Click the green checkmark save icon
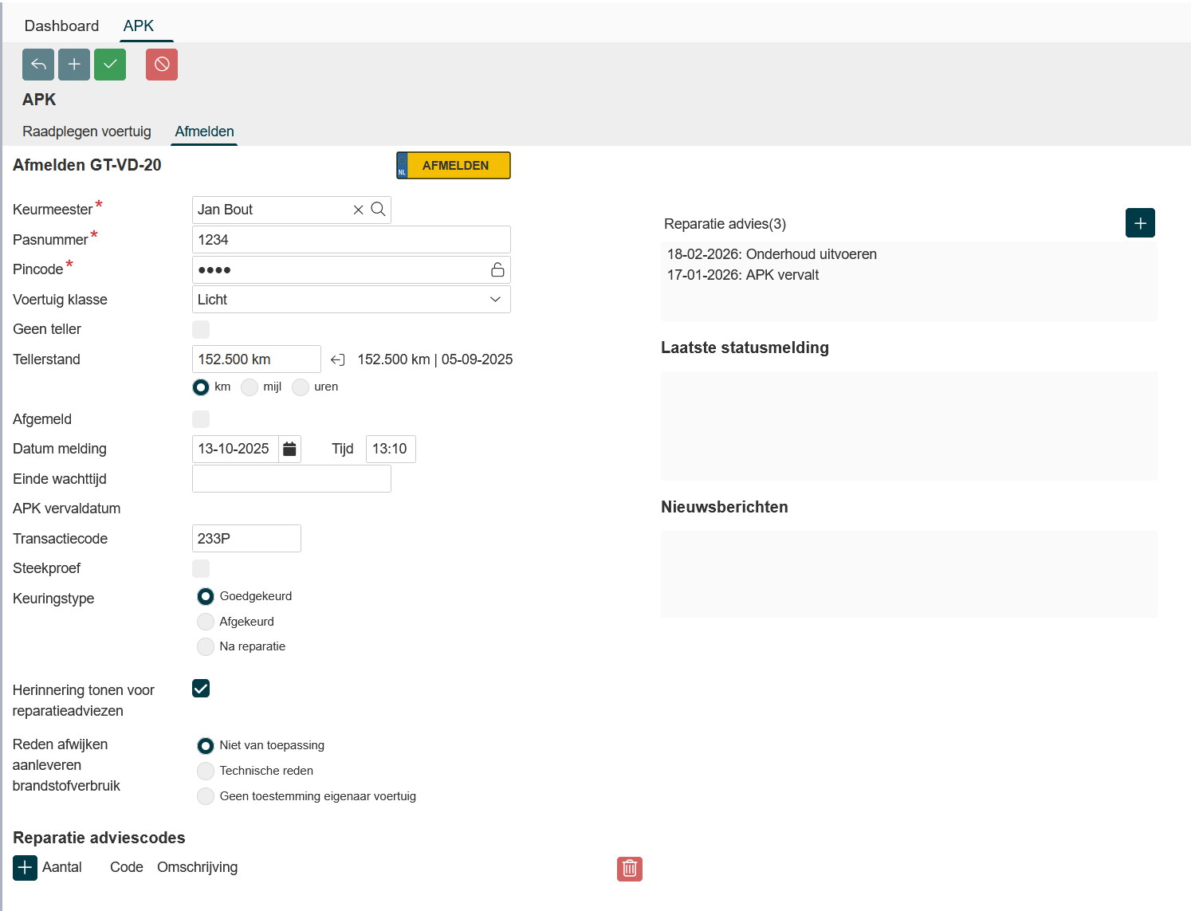Viewport: 1191px width, 911px height. tap(110, 65)
